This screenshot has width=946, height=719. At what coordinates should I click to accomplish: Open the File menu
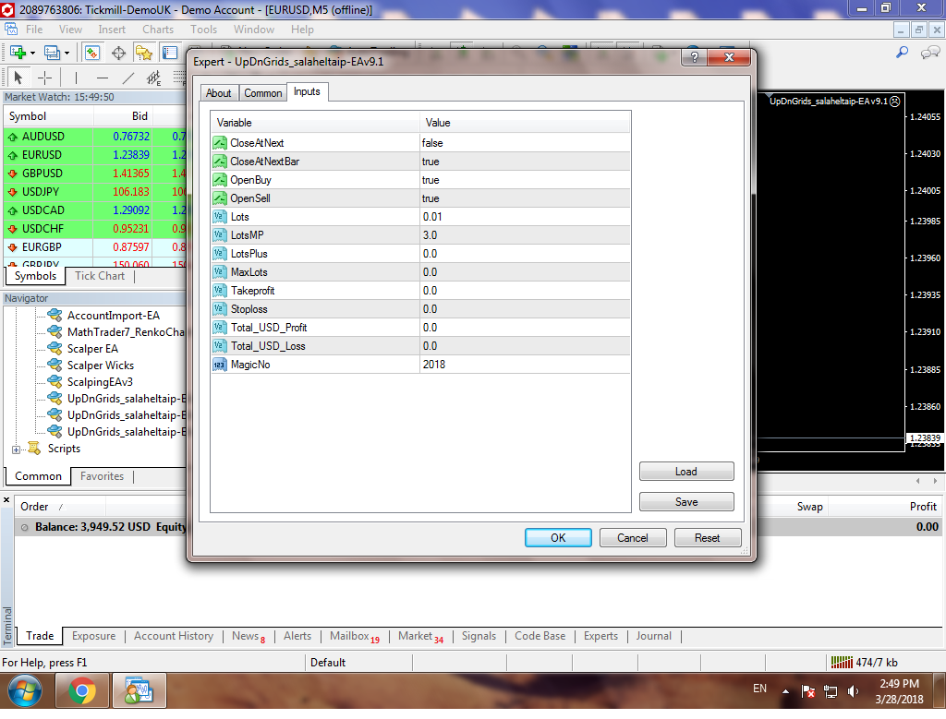coord(34,29)
